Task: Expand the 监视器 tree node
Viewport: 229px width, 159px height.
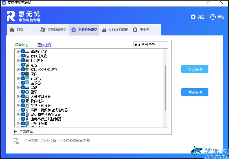Action: [x=18, y=83]
